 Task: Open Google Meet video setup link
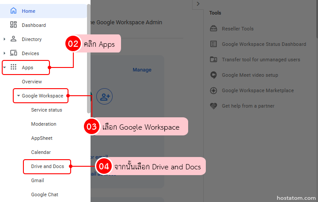click(250, 75)
